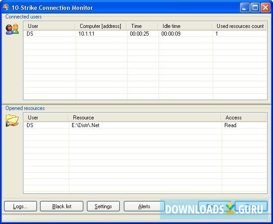The image size is (273, 224).
Task: Click the Read access value
Action: pos(230,125)
